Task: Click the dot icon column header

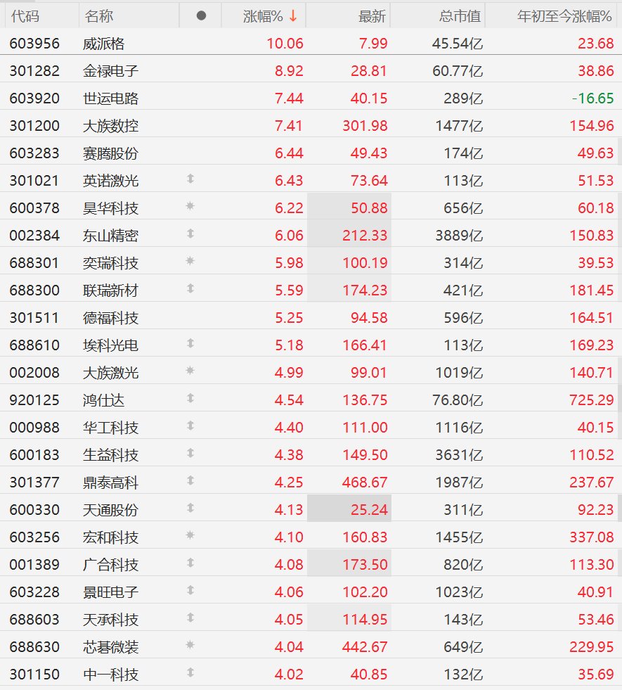Action: coord(201,16)
